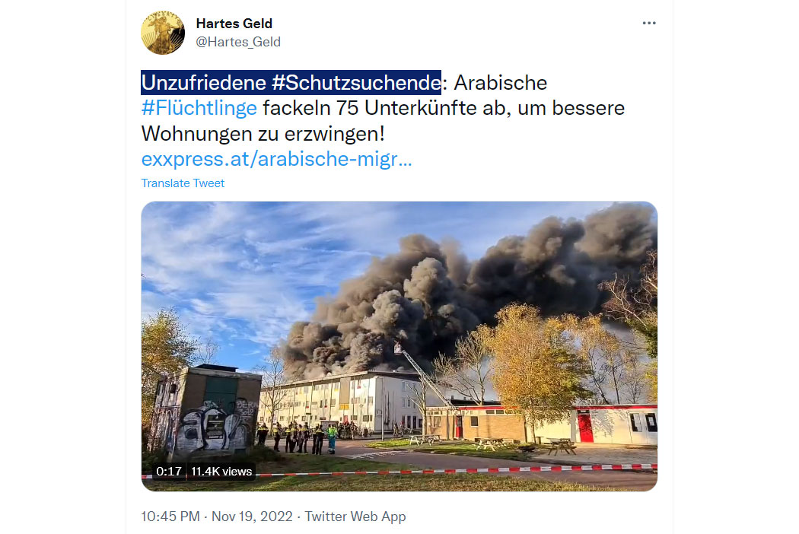Viewport: 799px width, 534px height.
Task: Open the Hartes Geld profile avatar
Action: pos(163,33)
